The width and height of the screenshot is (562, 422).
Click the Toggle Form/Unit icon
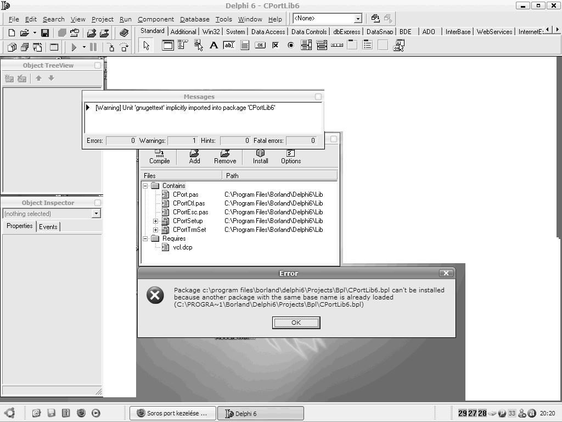click(x=37, y=47)
